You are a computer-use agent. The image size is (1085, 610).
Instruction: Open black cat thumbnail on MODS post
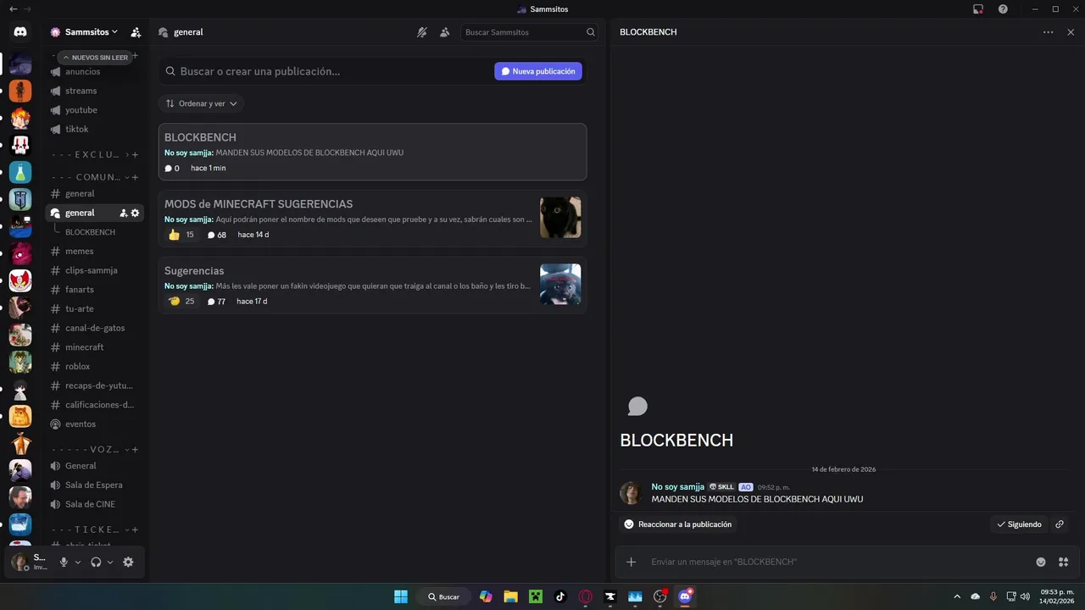coord(560,218)
